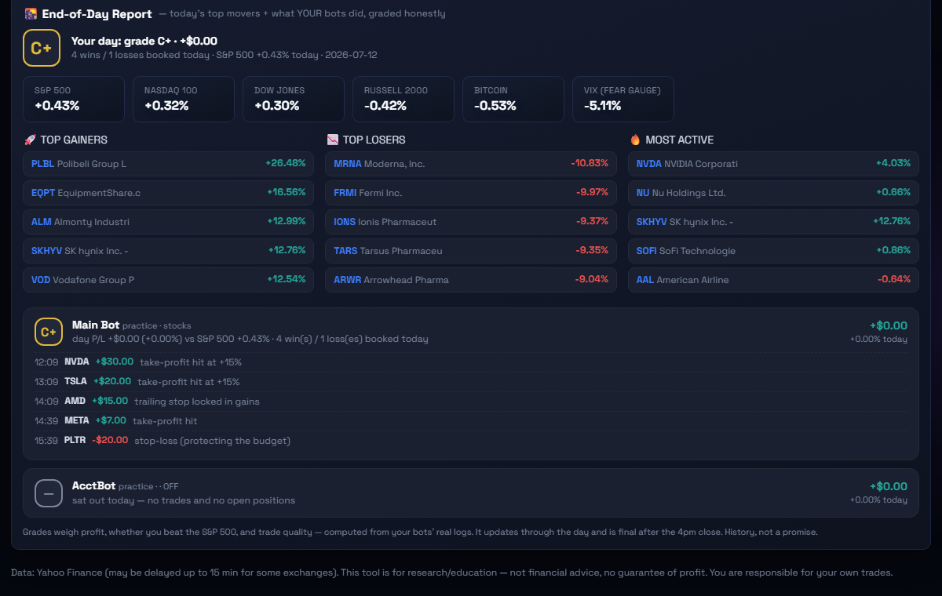Open the VIX fear gauge card

(623, 99)
